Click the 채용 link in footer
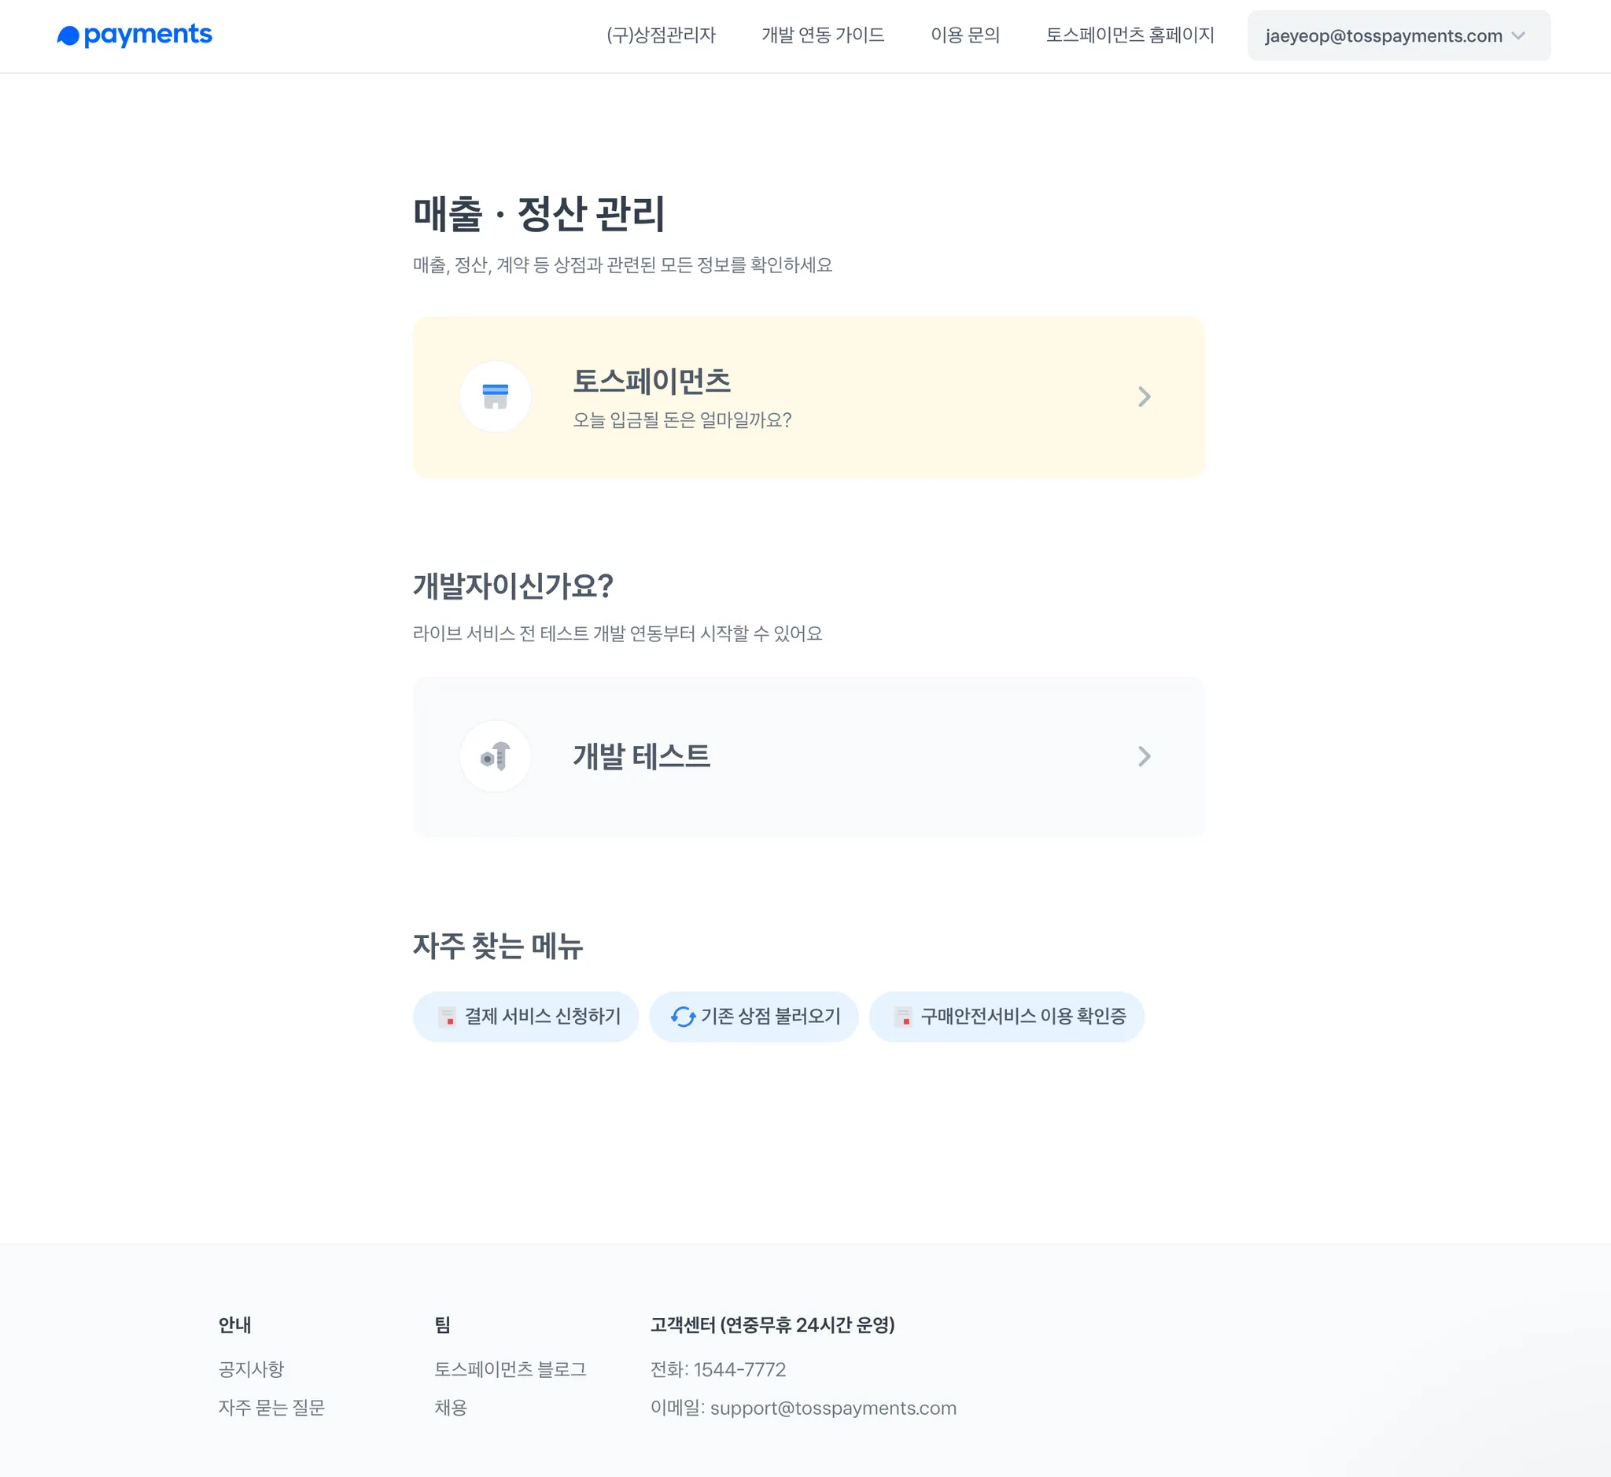Image resolution: width=1611 pixels, height=1477 pixels. point(451,1408)
